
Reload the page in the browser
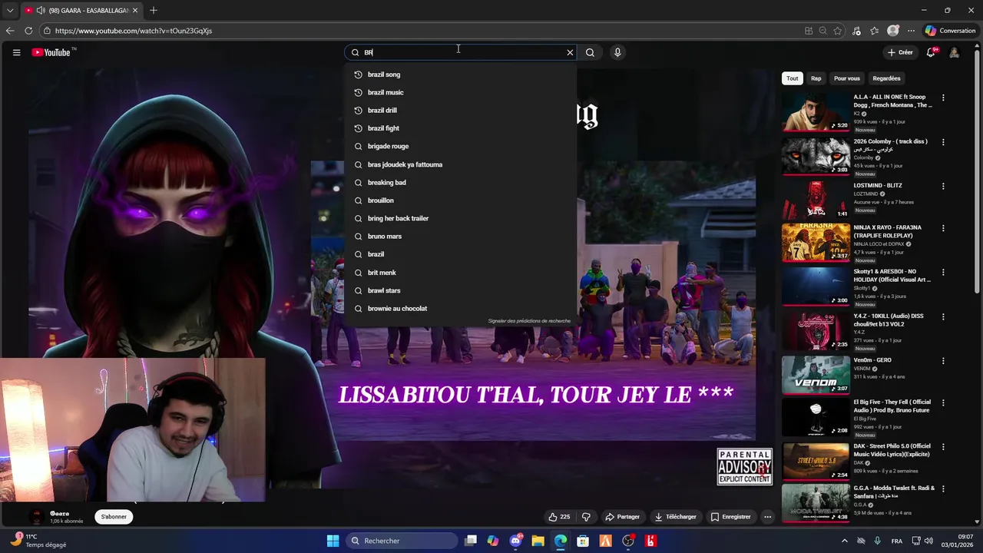coord(28,31)
